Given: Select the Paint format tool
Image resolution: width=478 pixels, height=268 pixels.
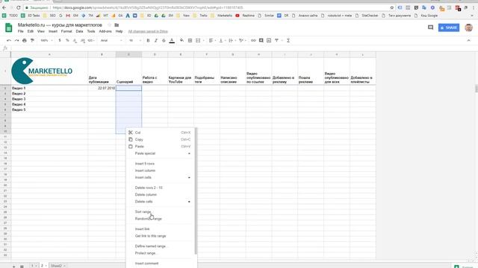Looking at the screenshot, I should tap(32, 40).
